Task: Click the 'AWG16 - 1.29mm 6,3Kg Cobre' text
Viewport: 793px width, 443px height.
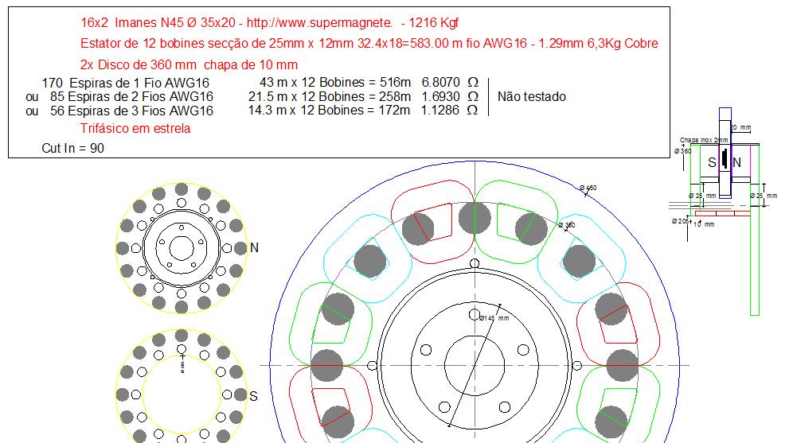Action: tap(571, 44)
